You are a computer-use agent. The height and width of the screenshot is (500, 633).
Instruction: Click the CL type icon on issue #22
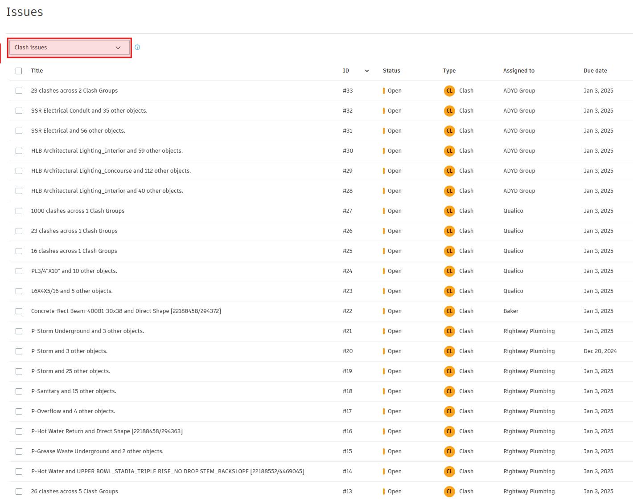pyautogui.click(x=449, y=311)
